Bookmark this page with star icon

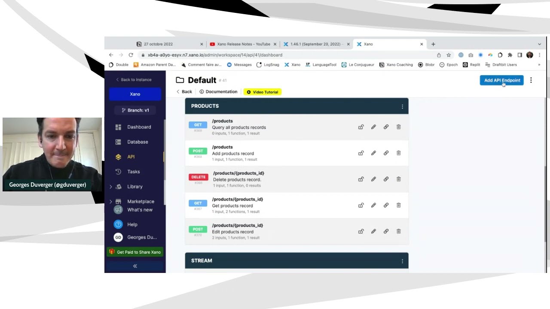[x=449, y=55]
